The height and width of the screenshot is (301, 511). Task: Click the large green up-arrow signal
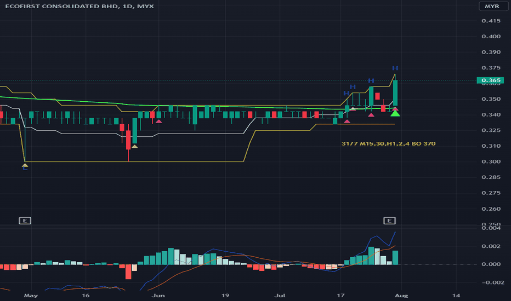click(395, 113)
